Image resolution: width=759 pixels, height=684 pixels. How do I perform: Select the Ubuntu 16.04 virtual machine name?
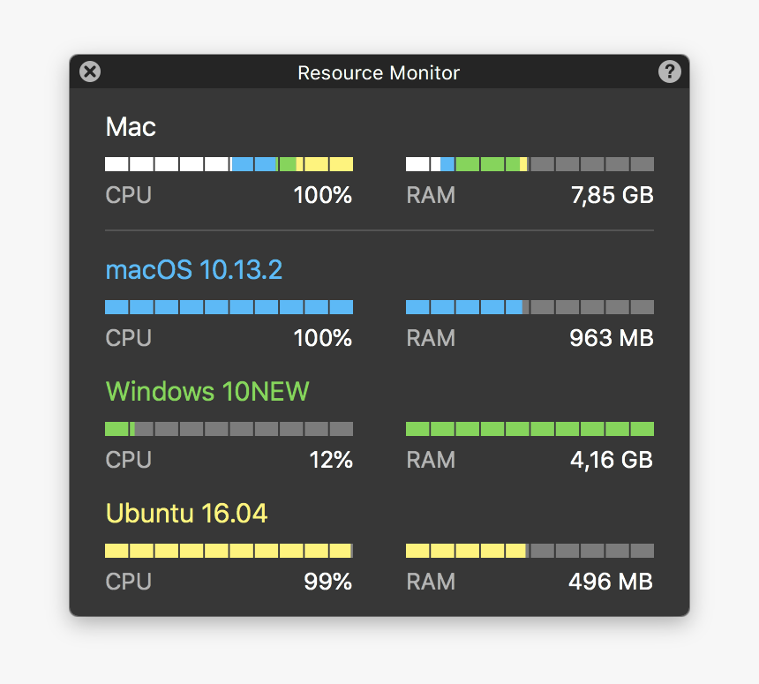pyautogui.click(x=186, y=513)
